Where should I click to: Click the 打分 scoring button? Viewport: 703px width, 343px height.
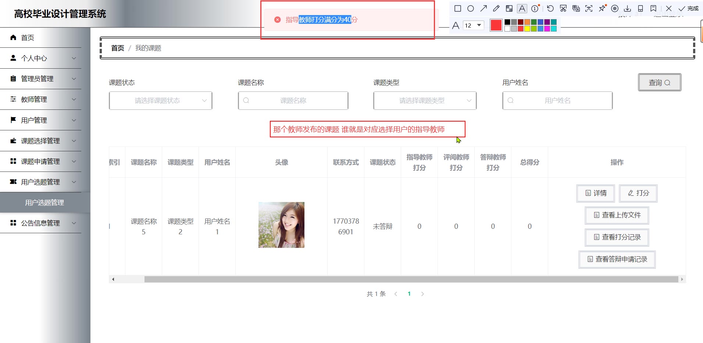tap(638, 193)
